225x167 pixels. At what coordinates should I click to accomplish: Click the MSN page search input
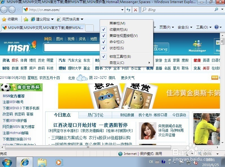tap(72, 48)
